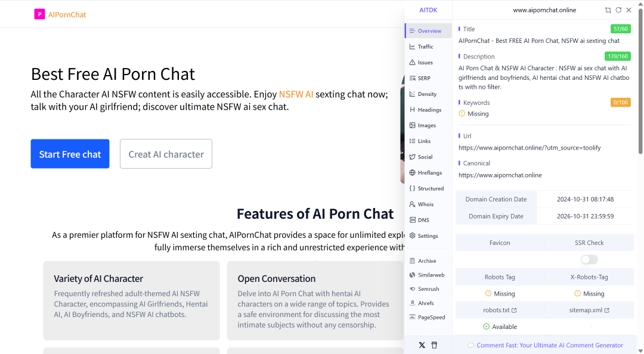Image resolution: width=644 pixels, height=354 pixels.
Task: Open the Overview tab in AITDK sidebar
Action: 428,31
